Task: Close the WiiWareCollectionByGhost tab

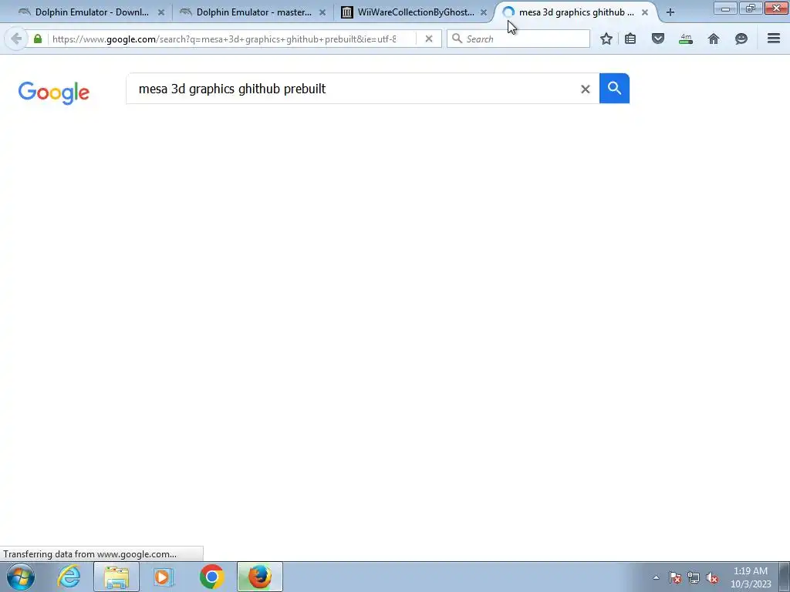Action: [484, 12]
